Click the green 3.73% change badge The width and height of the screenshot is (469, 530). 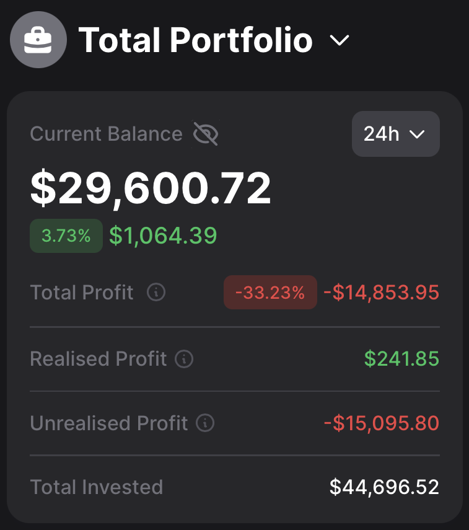[66, 236]
